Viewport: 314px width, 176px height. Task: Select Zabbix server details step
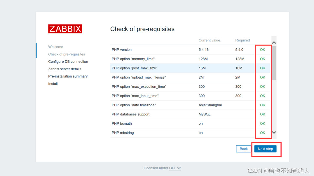tap(65, 69)
